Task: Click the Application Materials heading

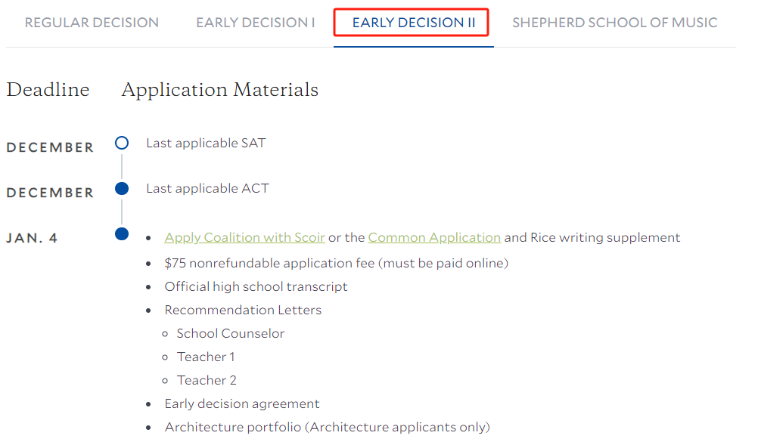Action: (220, 90)
